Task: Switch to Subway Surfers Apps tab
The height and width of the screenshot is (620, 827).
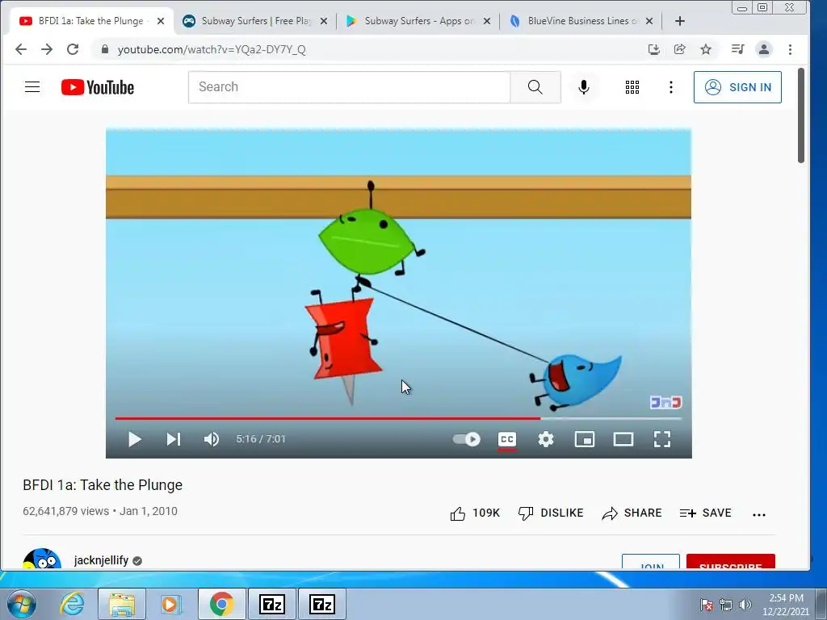Action: click(x=419, y=21)
